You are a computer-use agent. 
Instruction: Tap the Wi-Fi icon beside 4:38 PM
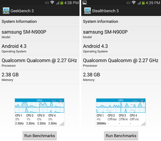(52, 3)
